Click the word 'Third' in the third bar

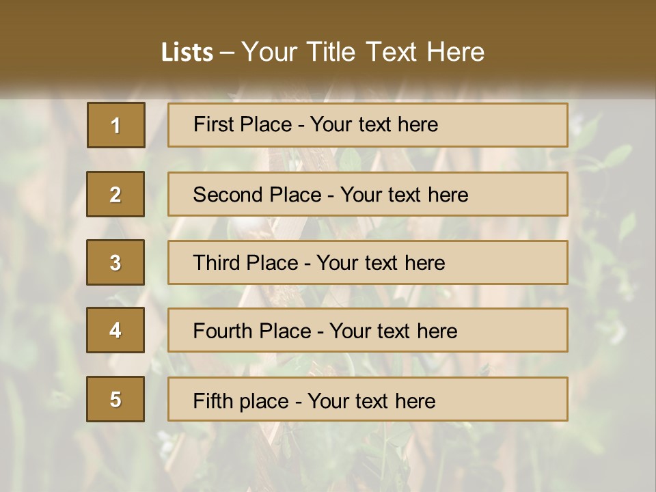click(217, 263)
